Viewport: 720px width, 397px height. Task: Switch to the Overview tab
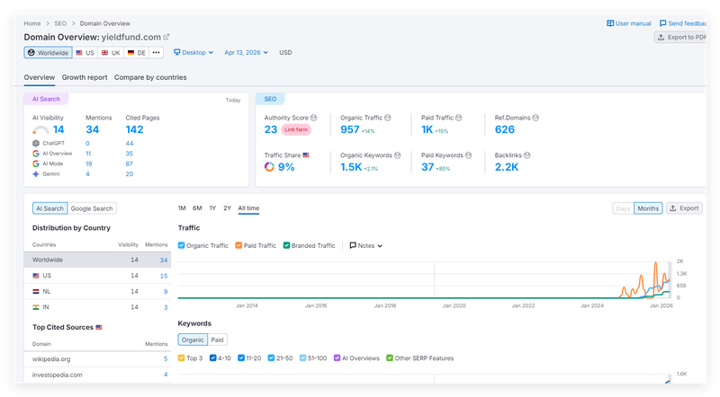pyautogui.click(x=40, y=77)
